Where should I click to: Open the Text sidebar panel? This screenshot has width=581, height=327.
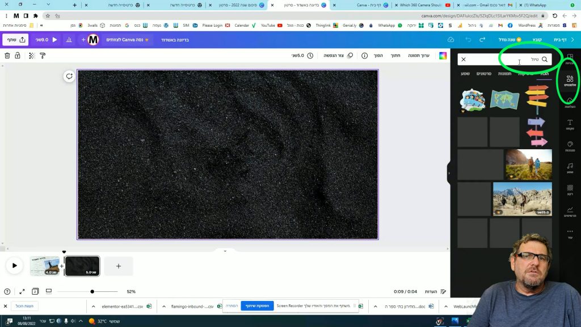point(570,124)
